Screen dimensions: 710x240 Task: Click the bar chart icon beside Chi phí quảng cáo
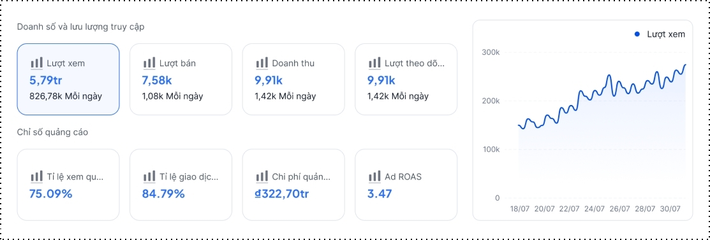[x=262, y=176]
